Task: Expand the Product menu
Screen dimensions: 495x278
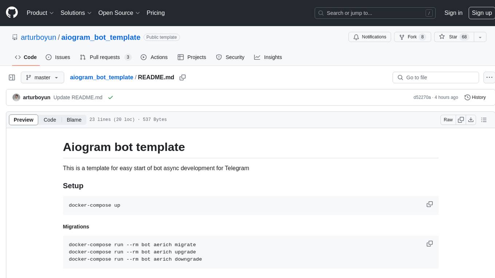Action: click(x=40, y=13)
